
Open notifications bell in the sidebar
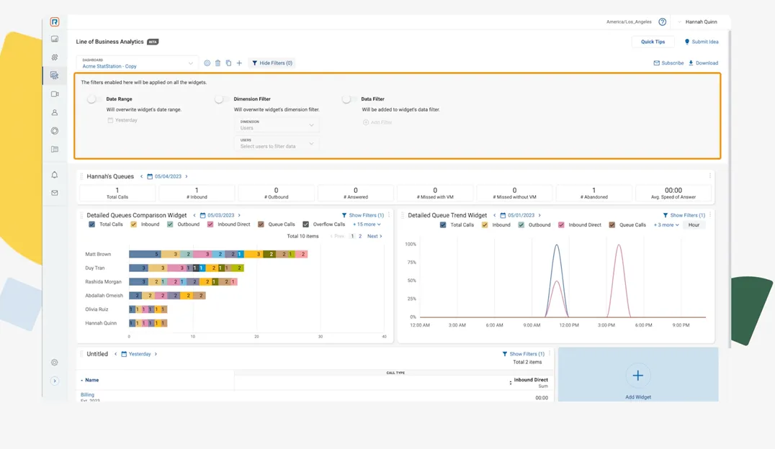pos(55,175)
